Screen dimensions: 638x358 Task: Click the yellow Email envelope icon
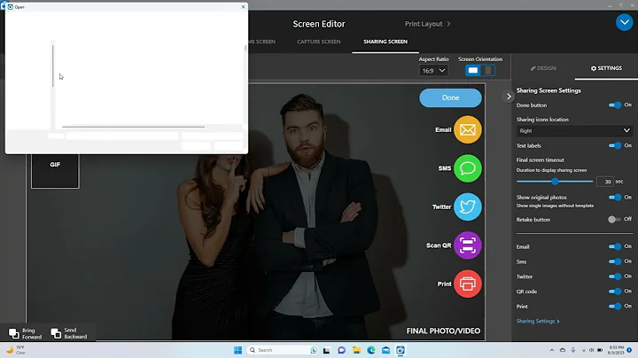click(468, 129)
